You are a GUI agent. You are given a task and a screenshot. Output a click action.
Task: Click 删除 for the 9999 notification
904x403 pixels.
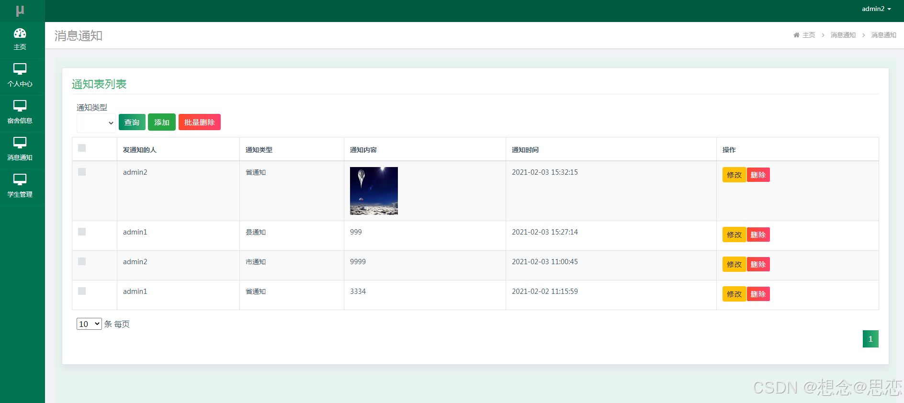tap(758, 264)
